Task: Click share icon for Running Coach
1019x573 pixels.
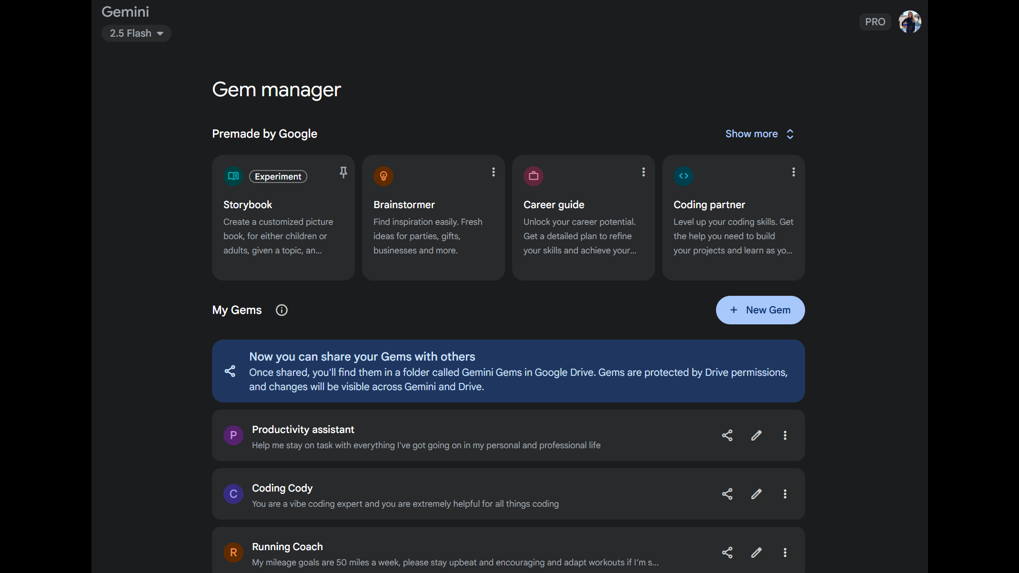Action: [727, 553]
